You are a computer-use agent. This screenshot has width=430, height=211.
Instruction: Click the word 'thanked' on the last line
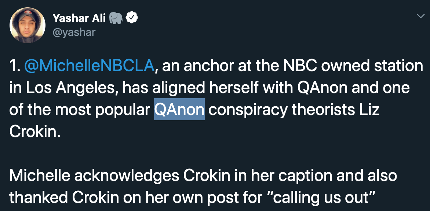pyautogui.click(x=39, y=198)
